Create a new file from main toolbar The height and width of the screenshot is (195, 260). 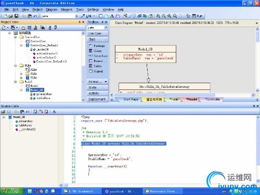(x=5, y=16)
